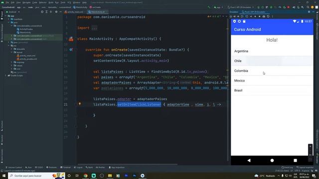Click the Windows search box
The height and width of the screenshot is (179, 319).
(x=36, y=176)
